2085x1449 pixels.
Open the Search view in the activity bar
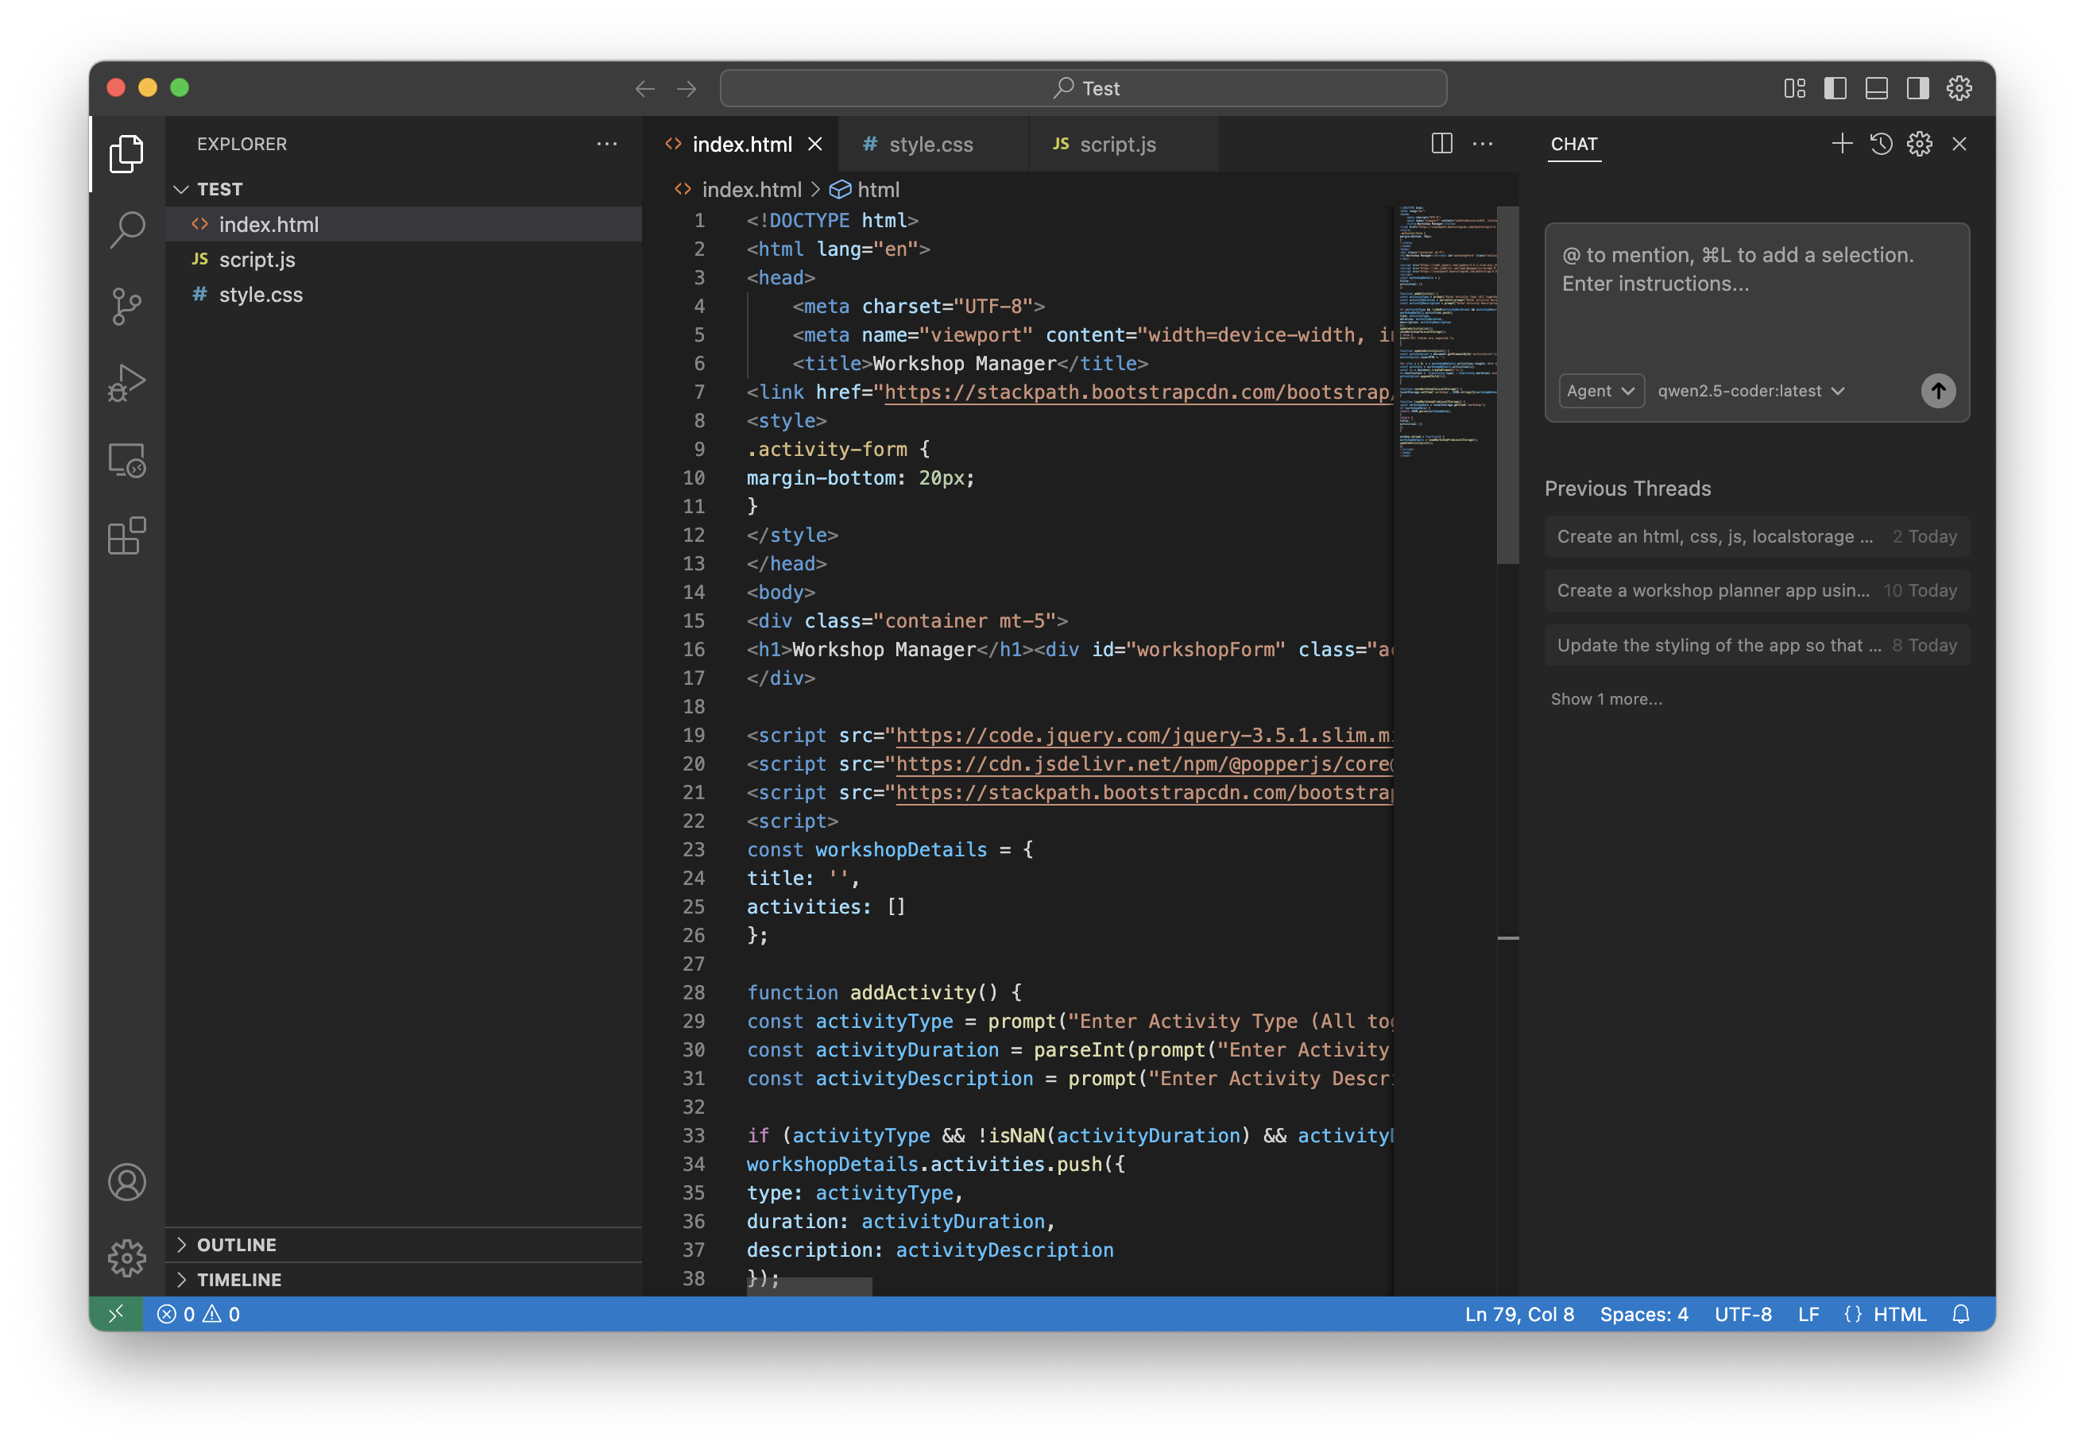pyautogui.click(x=127, y=230)
